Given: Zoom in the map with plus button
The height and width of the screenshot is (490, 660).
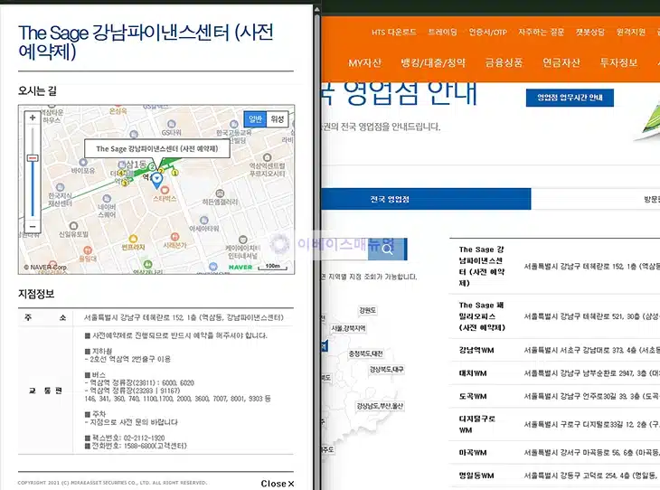Looking at the screenshot, I should pos(33,118).
